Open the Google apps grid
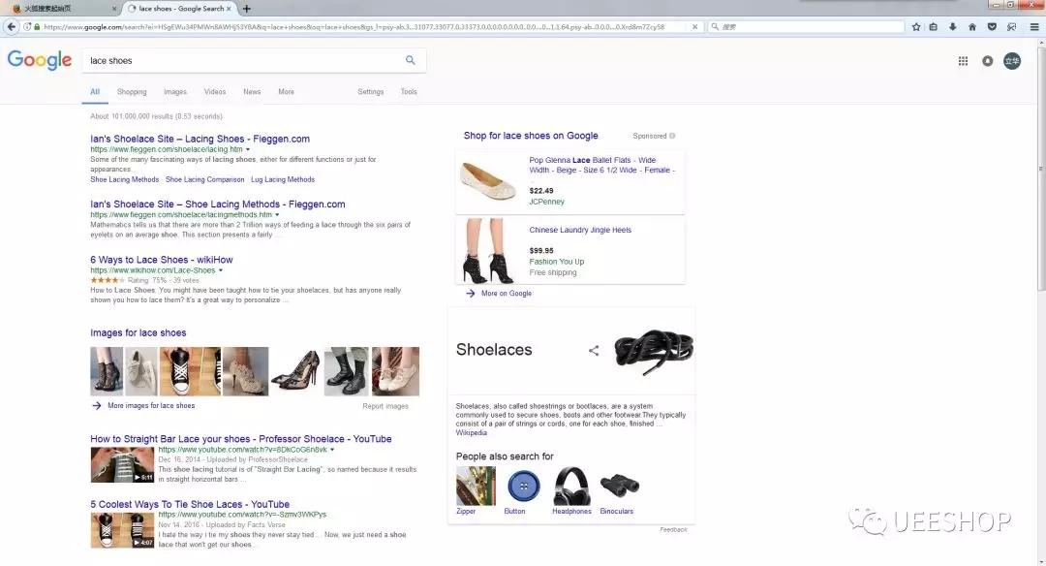The image size is (1046, 566). 963,61
